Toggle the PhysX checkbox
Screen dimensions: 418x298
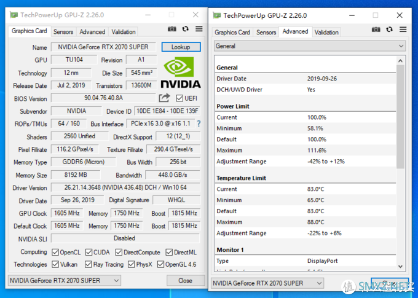coord(131,264)
